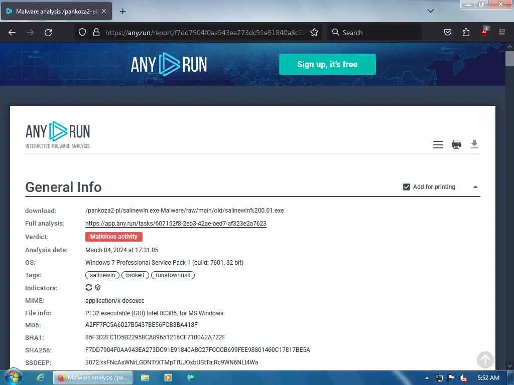Click the download file path text

(x=185, y=211)
